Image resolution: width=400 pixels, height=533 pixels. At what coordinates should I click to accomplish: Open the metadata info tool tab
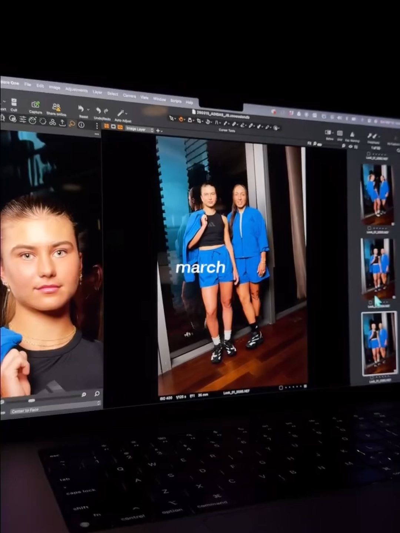[81, 125]
